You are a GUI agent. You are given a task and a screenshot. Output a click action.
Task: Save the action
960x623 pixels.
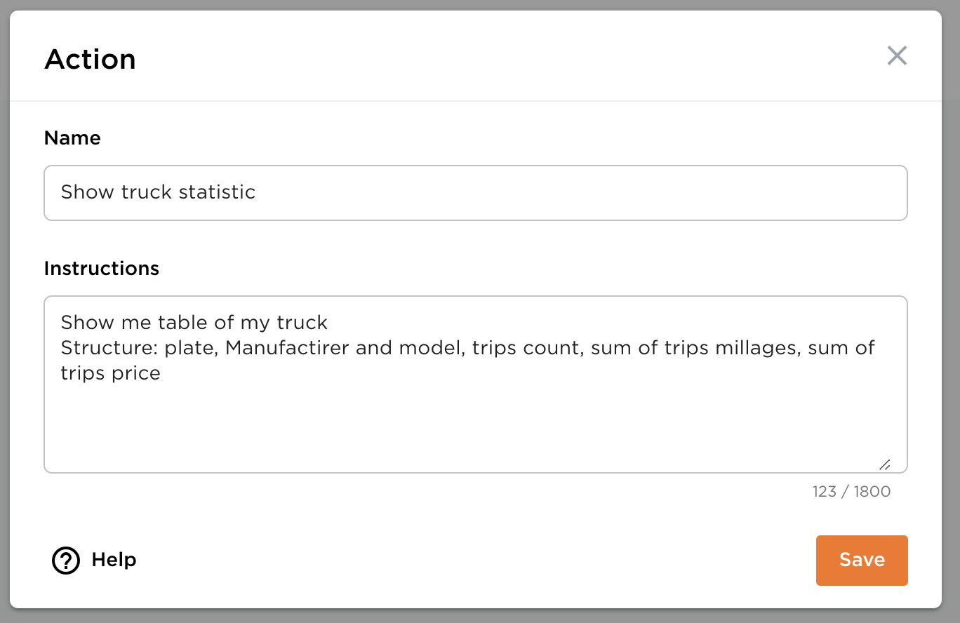[x=861, y=560]
